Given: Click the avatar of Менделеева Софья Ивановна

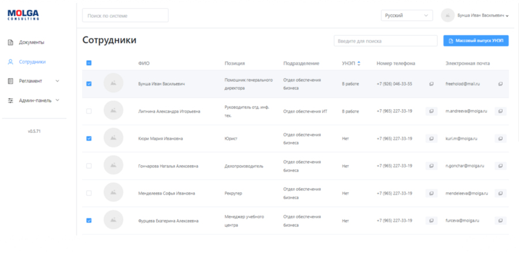Looking at the screenshot, I should pyautogui.click(x=113, y=192).
